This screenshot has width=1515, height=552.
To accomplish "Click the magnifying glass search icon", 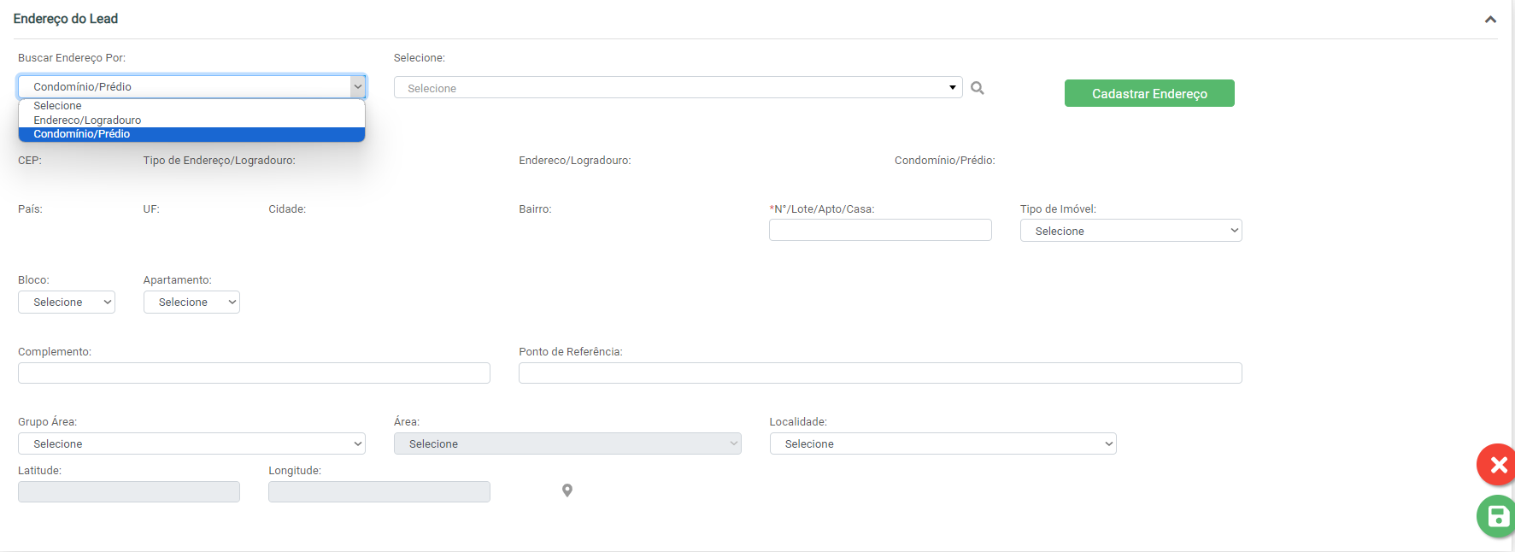I will tap(978, 88).
